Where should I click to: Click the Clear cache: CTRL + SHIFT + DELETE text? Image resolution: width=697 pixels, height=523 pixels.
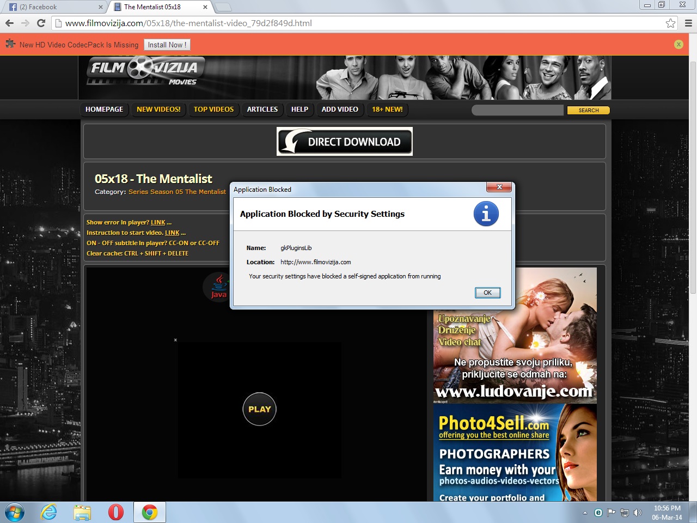137,253
